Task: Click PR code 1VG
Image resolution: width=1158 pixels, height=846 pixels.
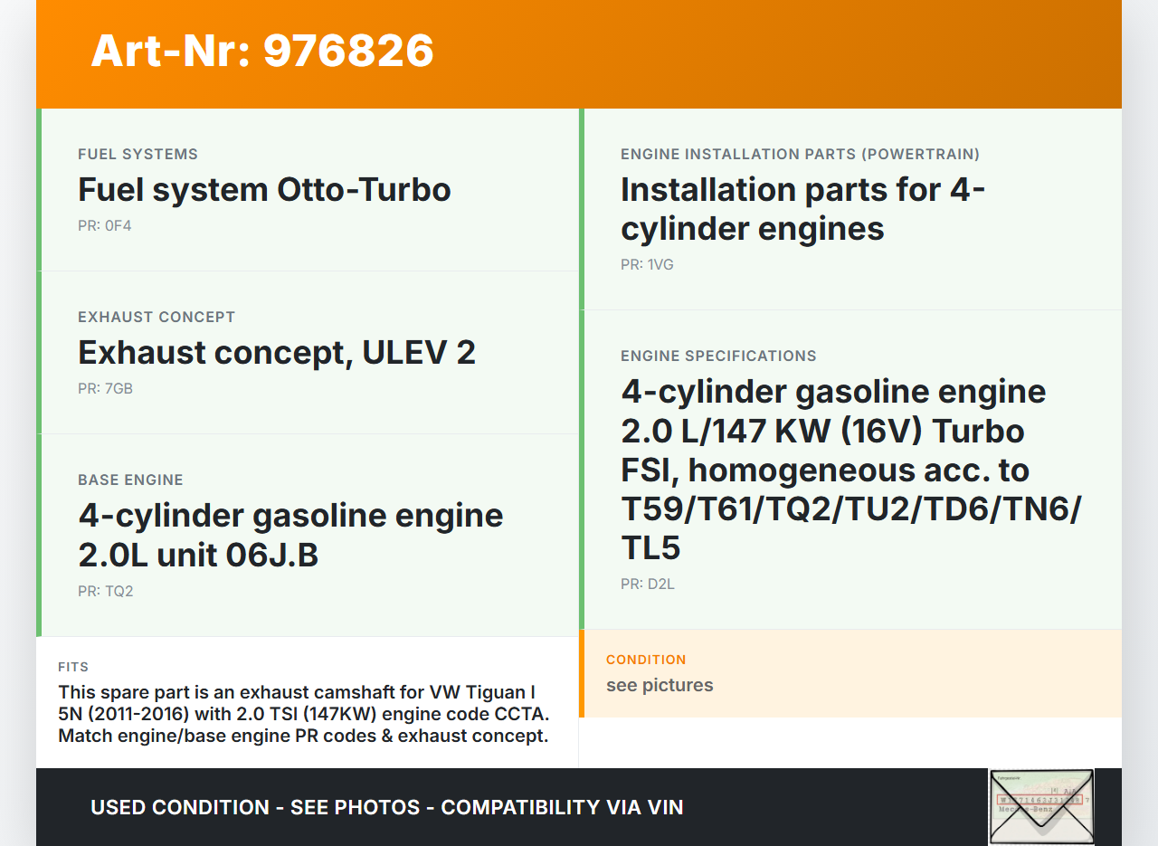Action: point(647,264)
